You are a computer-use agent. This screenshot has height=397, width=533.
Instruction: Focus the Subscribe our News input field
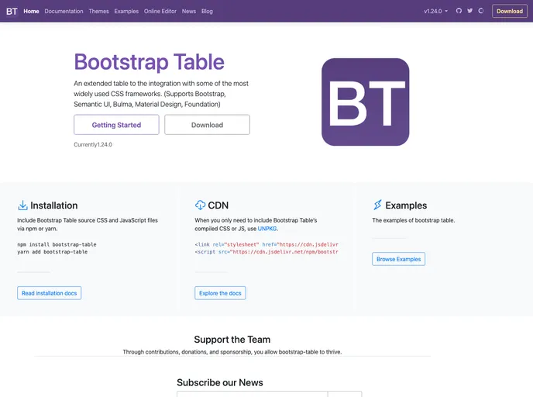252,394
